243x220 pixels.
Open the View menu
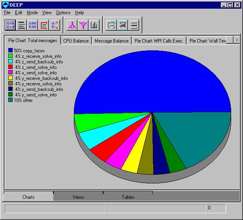[47, 13]
